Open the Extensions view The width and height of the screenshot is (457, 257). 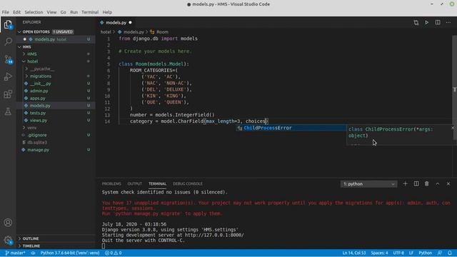coord(8,94)
